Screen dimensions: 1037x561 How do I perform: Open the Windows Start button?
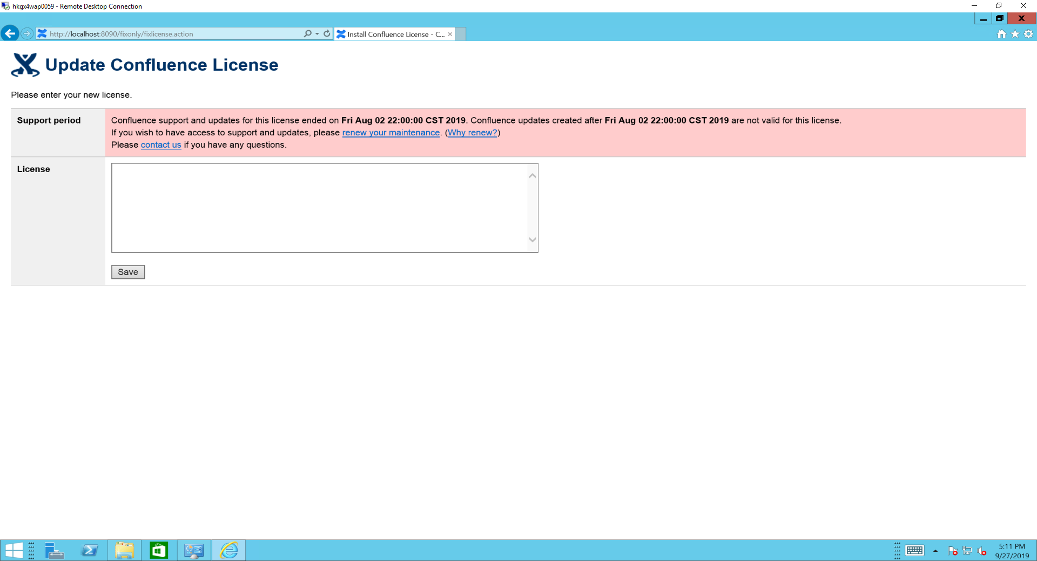[14, 550]
